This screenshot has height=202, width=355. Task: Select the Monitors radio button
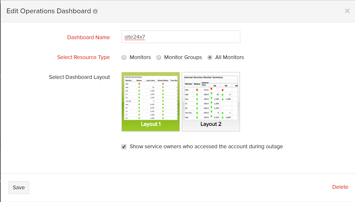point(124,57)
